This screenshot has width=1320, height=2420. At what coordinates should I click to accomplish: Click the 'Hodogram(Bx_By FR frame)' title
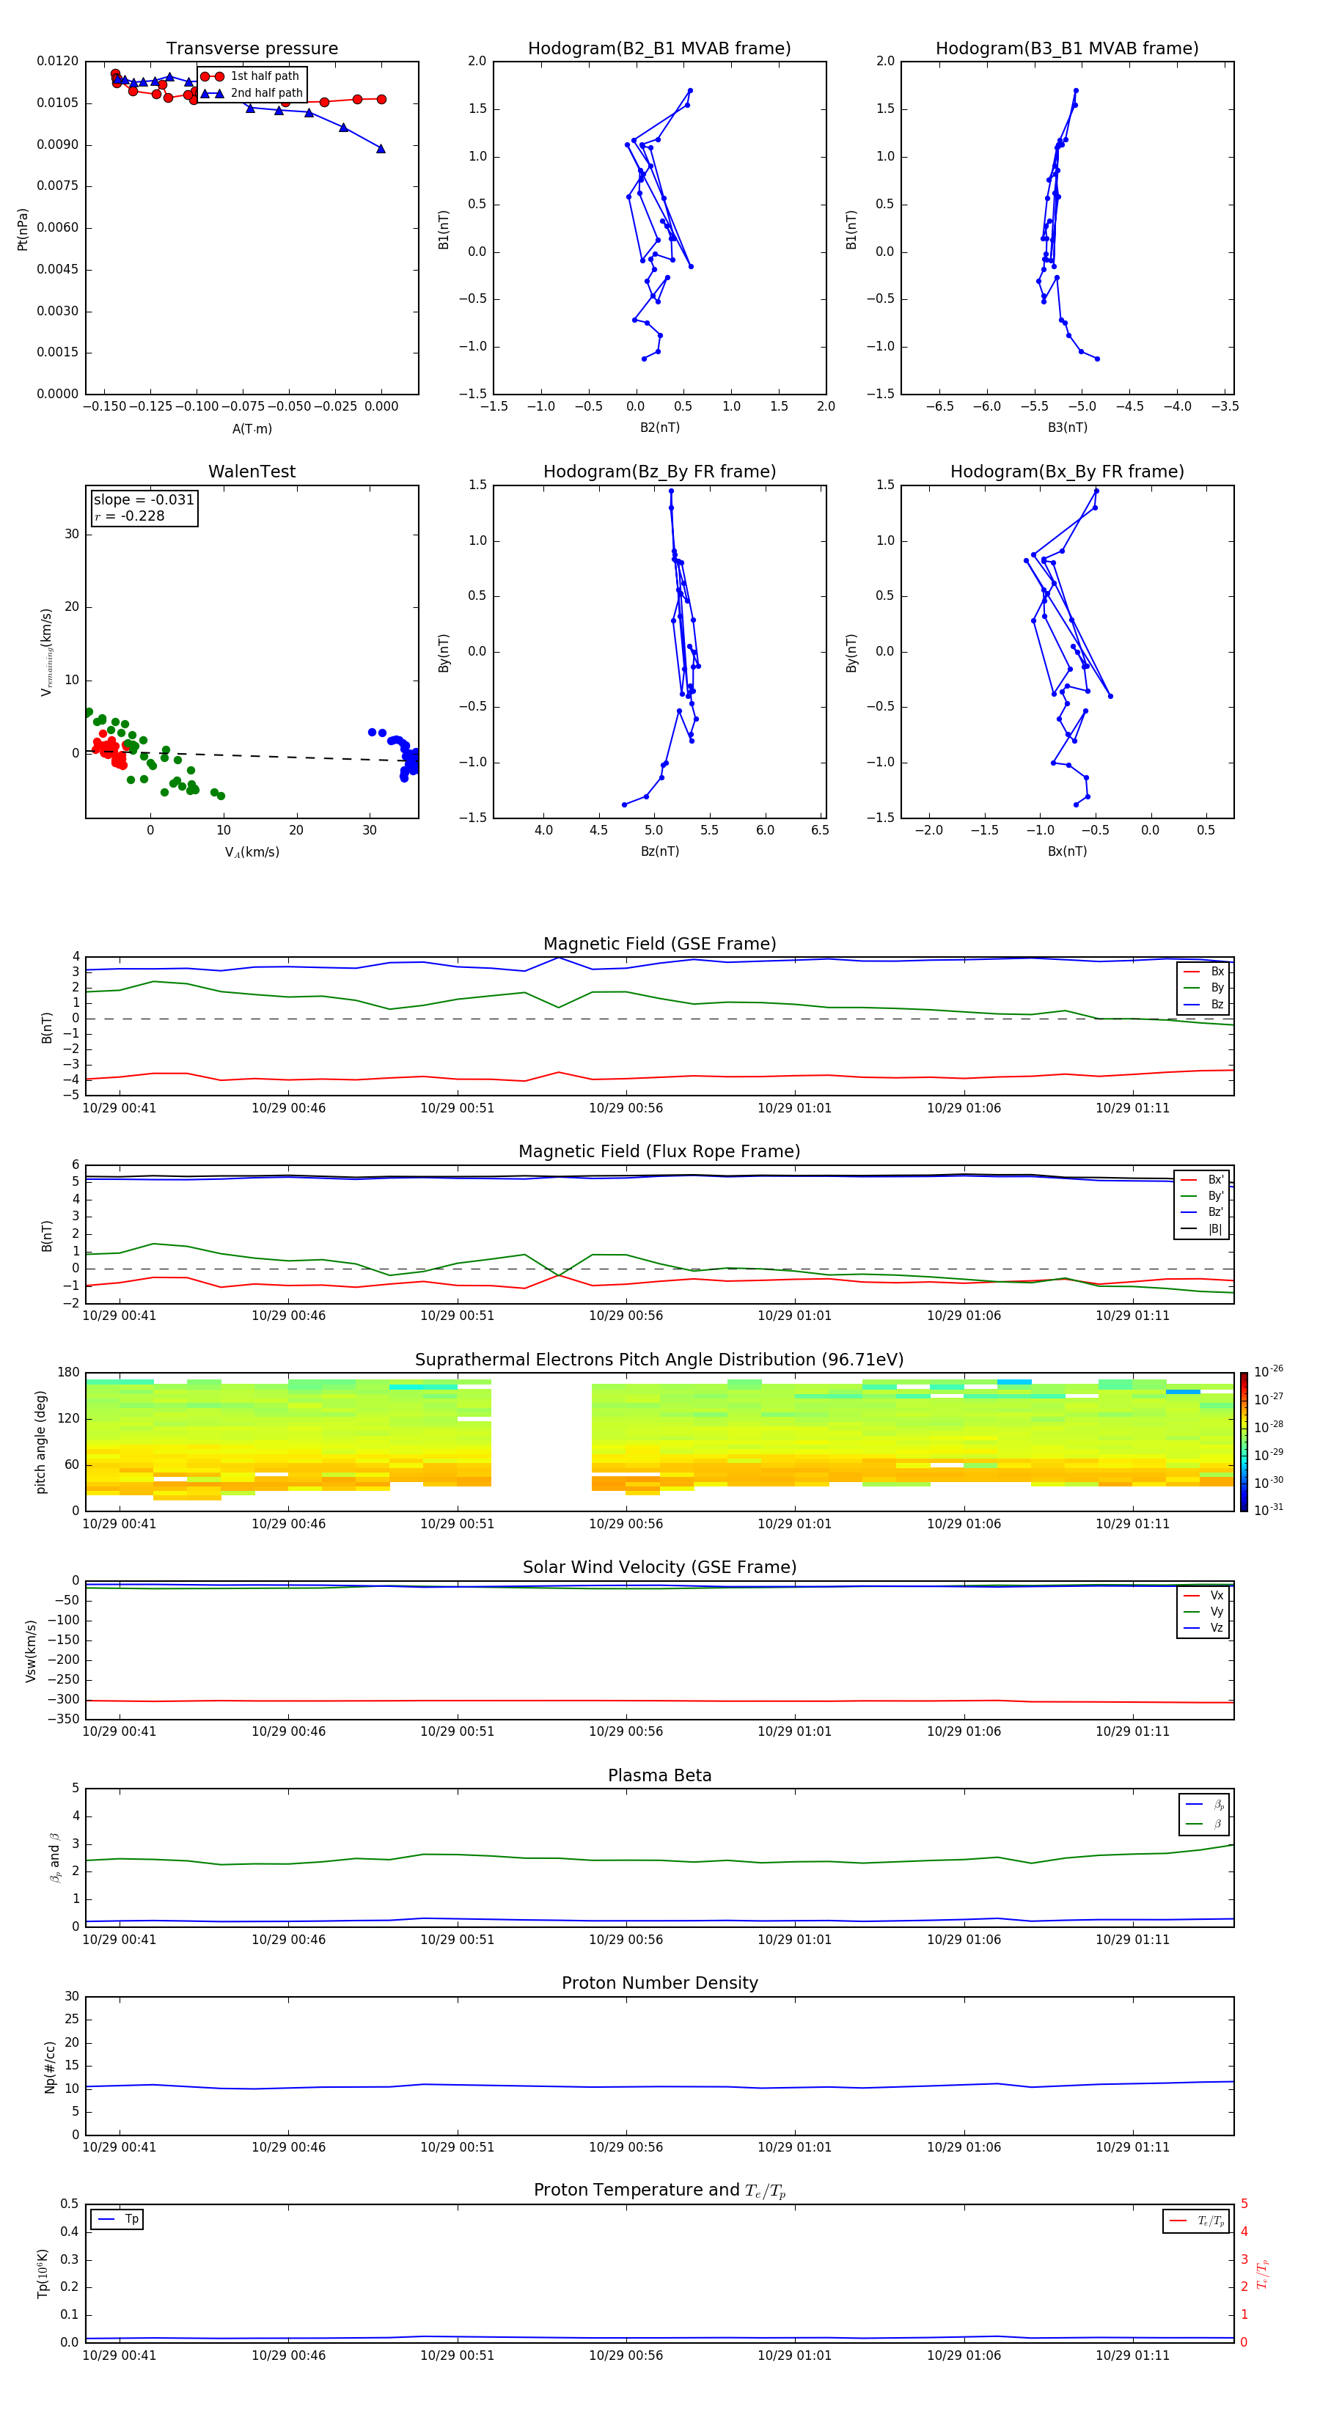(x=1067, y=472)
